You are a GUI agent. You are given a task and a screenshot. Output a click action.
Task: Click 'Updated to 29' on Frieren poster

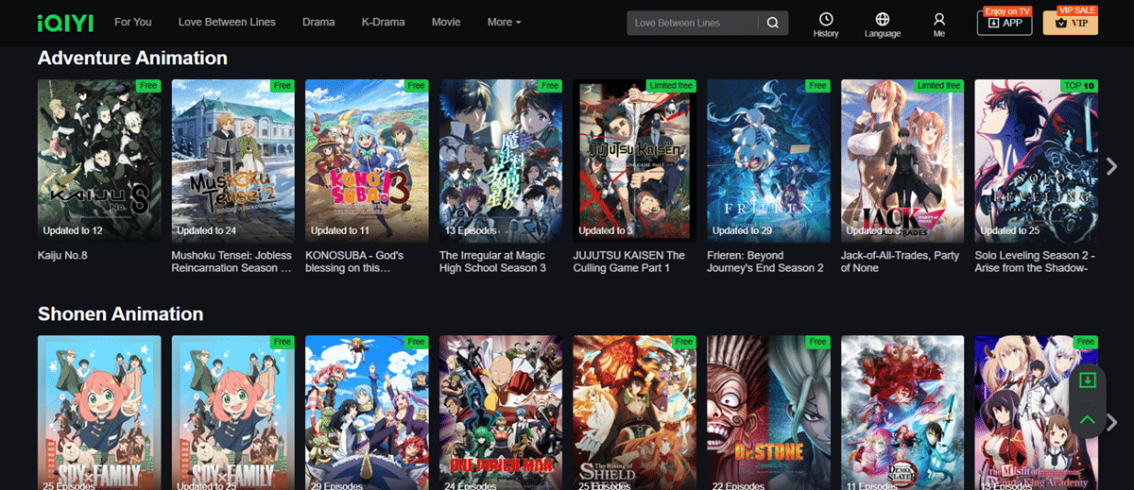(x=742, y=230)
